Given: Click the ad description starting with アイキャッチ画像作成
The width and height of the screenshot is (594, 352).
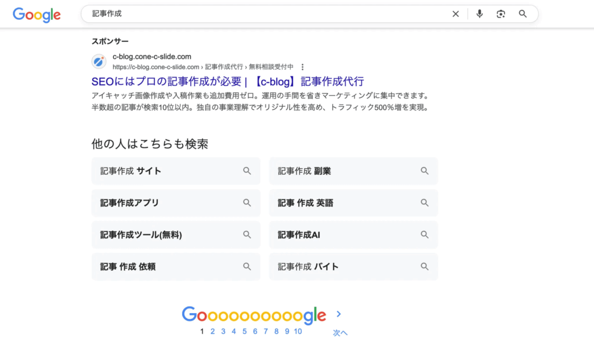Looking at the screenshot, I should click(262, 96).
